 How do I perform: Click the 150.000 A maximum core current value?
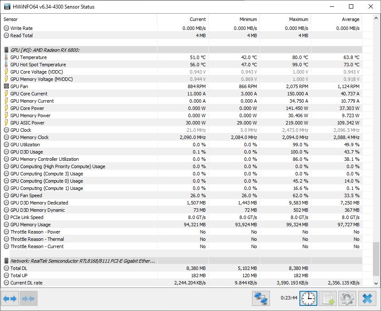(x=297, y=93)
